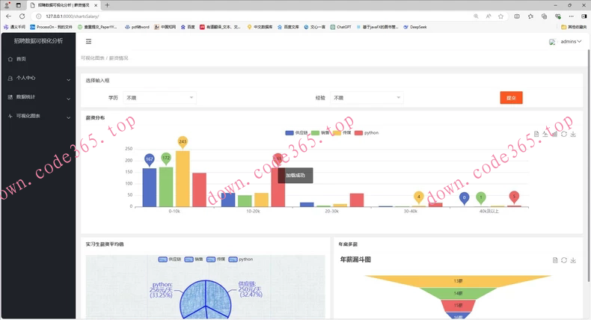Switch salary chart to line view
The height and width of the screenshot is (320, 591).
545,135
